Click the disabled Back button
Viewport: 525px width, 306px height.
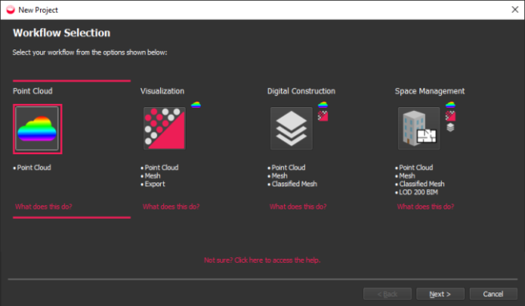point(387,294)
